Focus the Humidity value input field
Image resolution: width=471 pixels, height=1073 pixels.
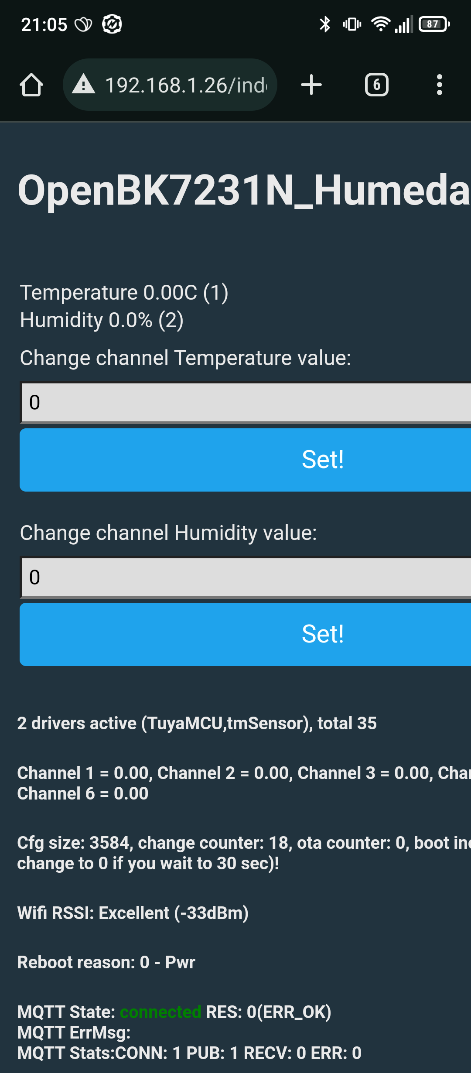click(x=246, y=577)
